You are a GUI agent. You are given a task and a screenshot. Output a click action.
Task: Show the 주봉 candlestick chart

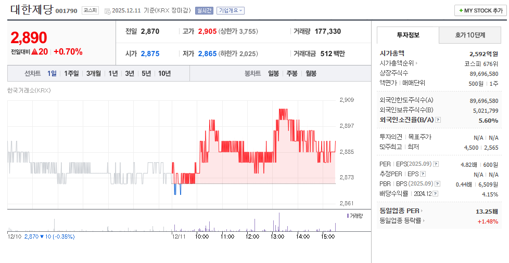292,74
